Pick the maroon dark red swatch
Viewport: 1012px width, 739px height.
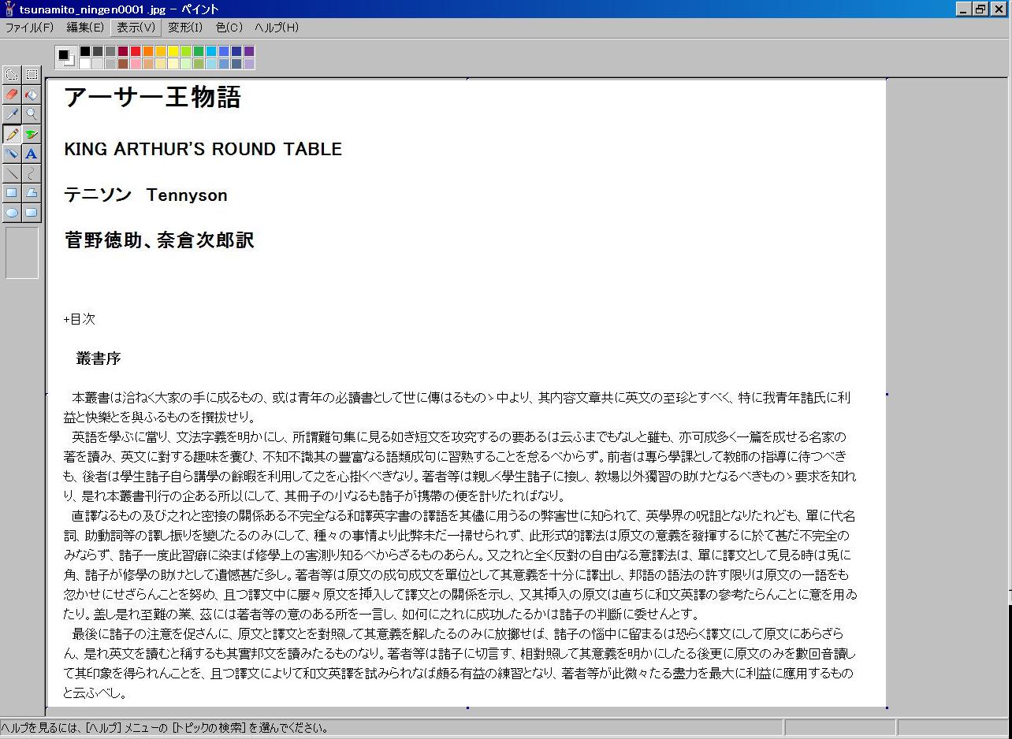[x=123, y=51]
